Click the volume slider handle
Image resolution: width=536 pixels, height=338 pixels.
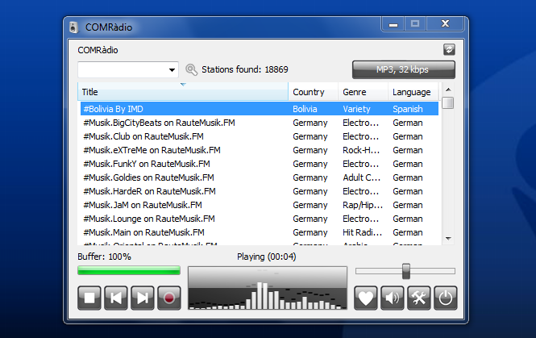(406, 271)
